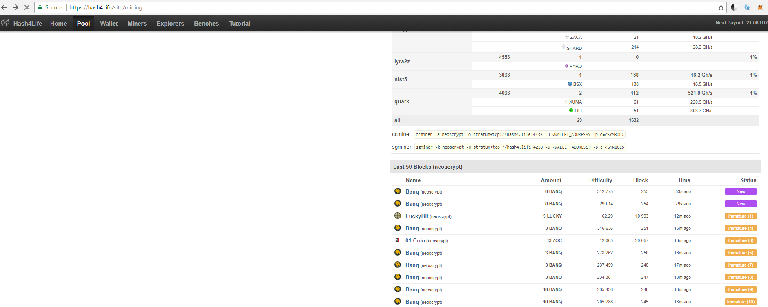Screen dimensions: 768x307
Task: Click the 521.8 Gh/s quark hashrate
Action: point(700,93)
